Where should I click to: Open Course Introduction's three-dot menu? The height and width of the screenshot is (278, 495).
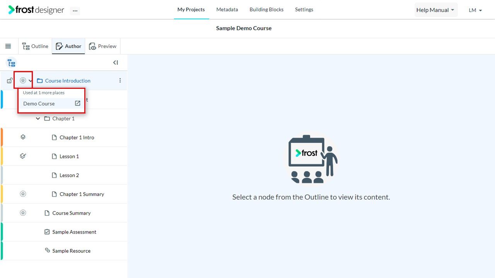tap(120, 80)
